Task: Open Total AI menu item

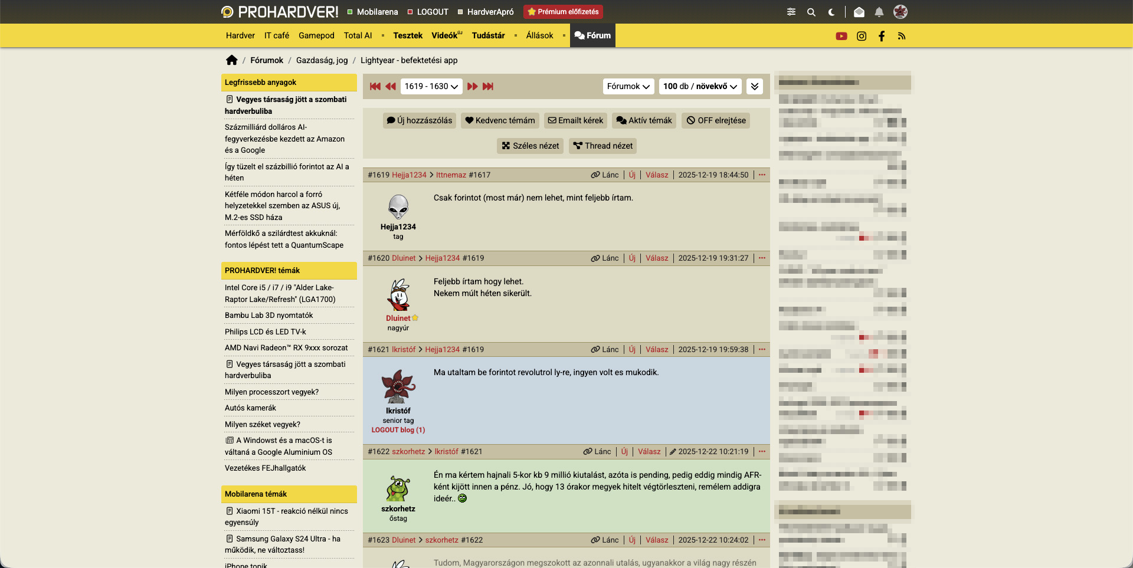Action: coord(358,35)
